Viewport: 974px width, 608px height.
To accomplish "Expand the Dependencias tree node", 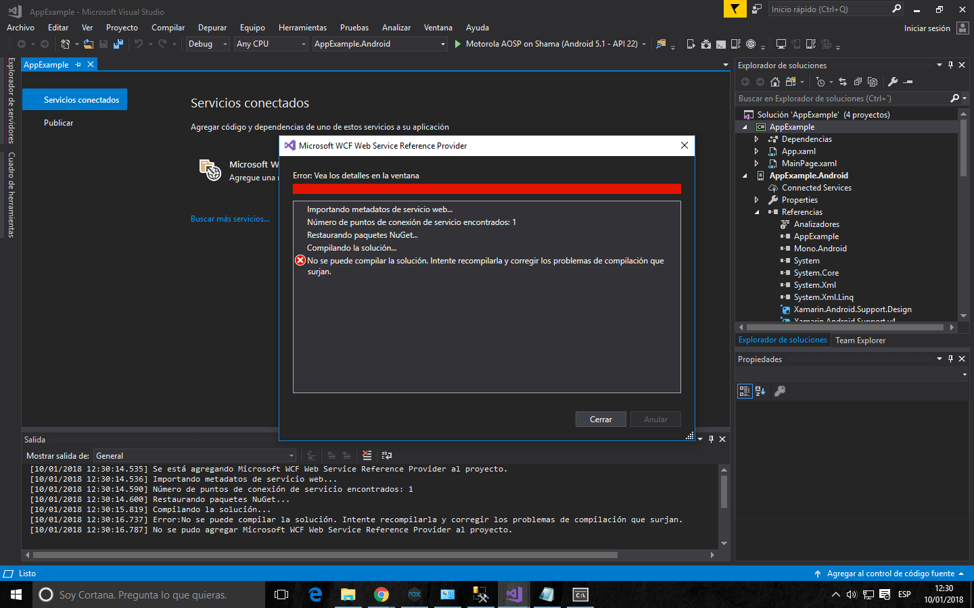I will coord(758,138).
